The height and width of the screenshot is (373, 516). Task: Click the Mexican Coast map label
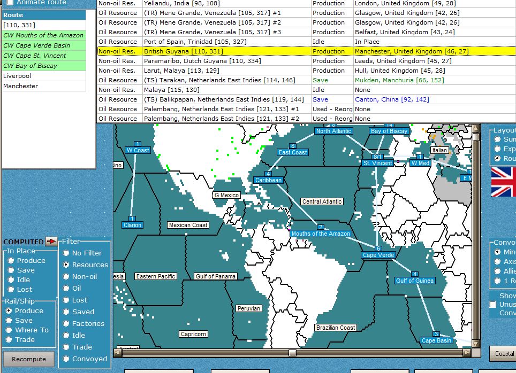[188, 225]
